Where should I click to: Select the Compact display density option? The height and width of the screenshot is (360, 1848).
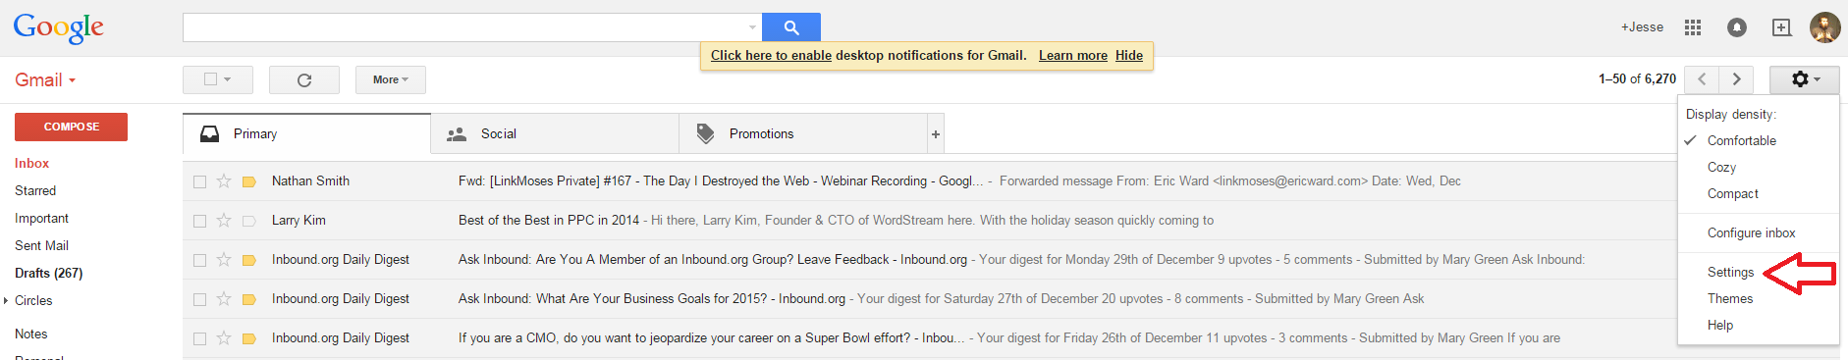(1732, 194)
